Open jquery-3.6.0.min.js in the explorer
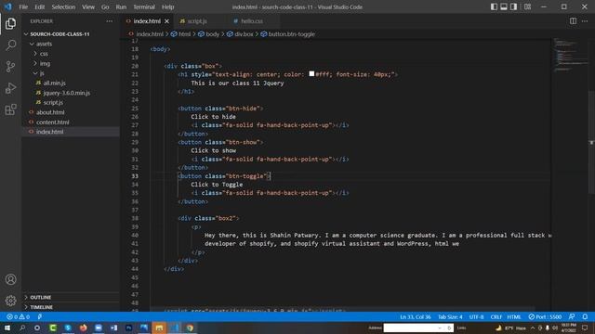 67,93
